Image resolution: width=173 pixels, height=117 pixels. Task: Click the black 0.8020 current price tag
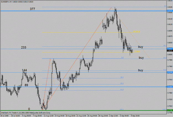170,51
